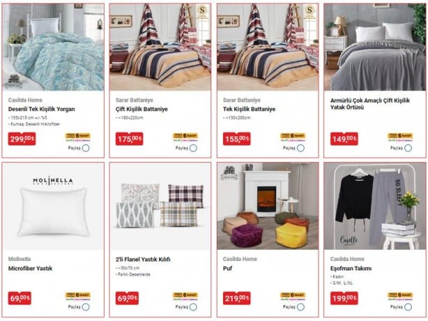This screenshot has height=321, width=428.
Task: Click the Sarar S logo on double blanket image
Action: [x=202, y=12]
